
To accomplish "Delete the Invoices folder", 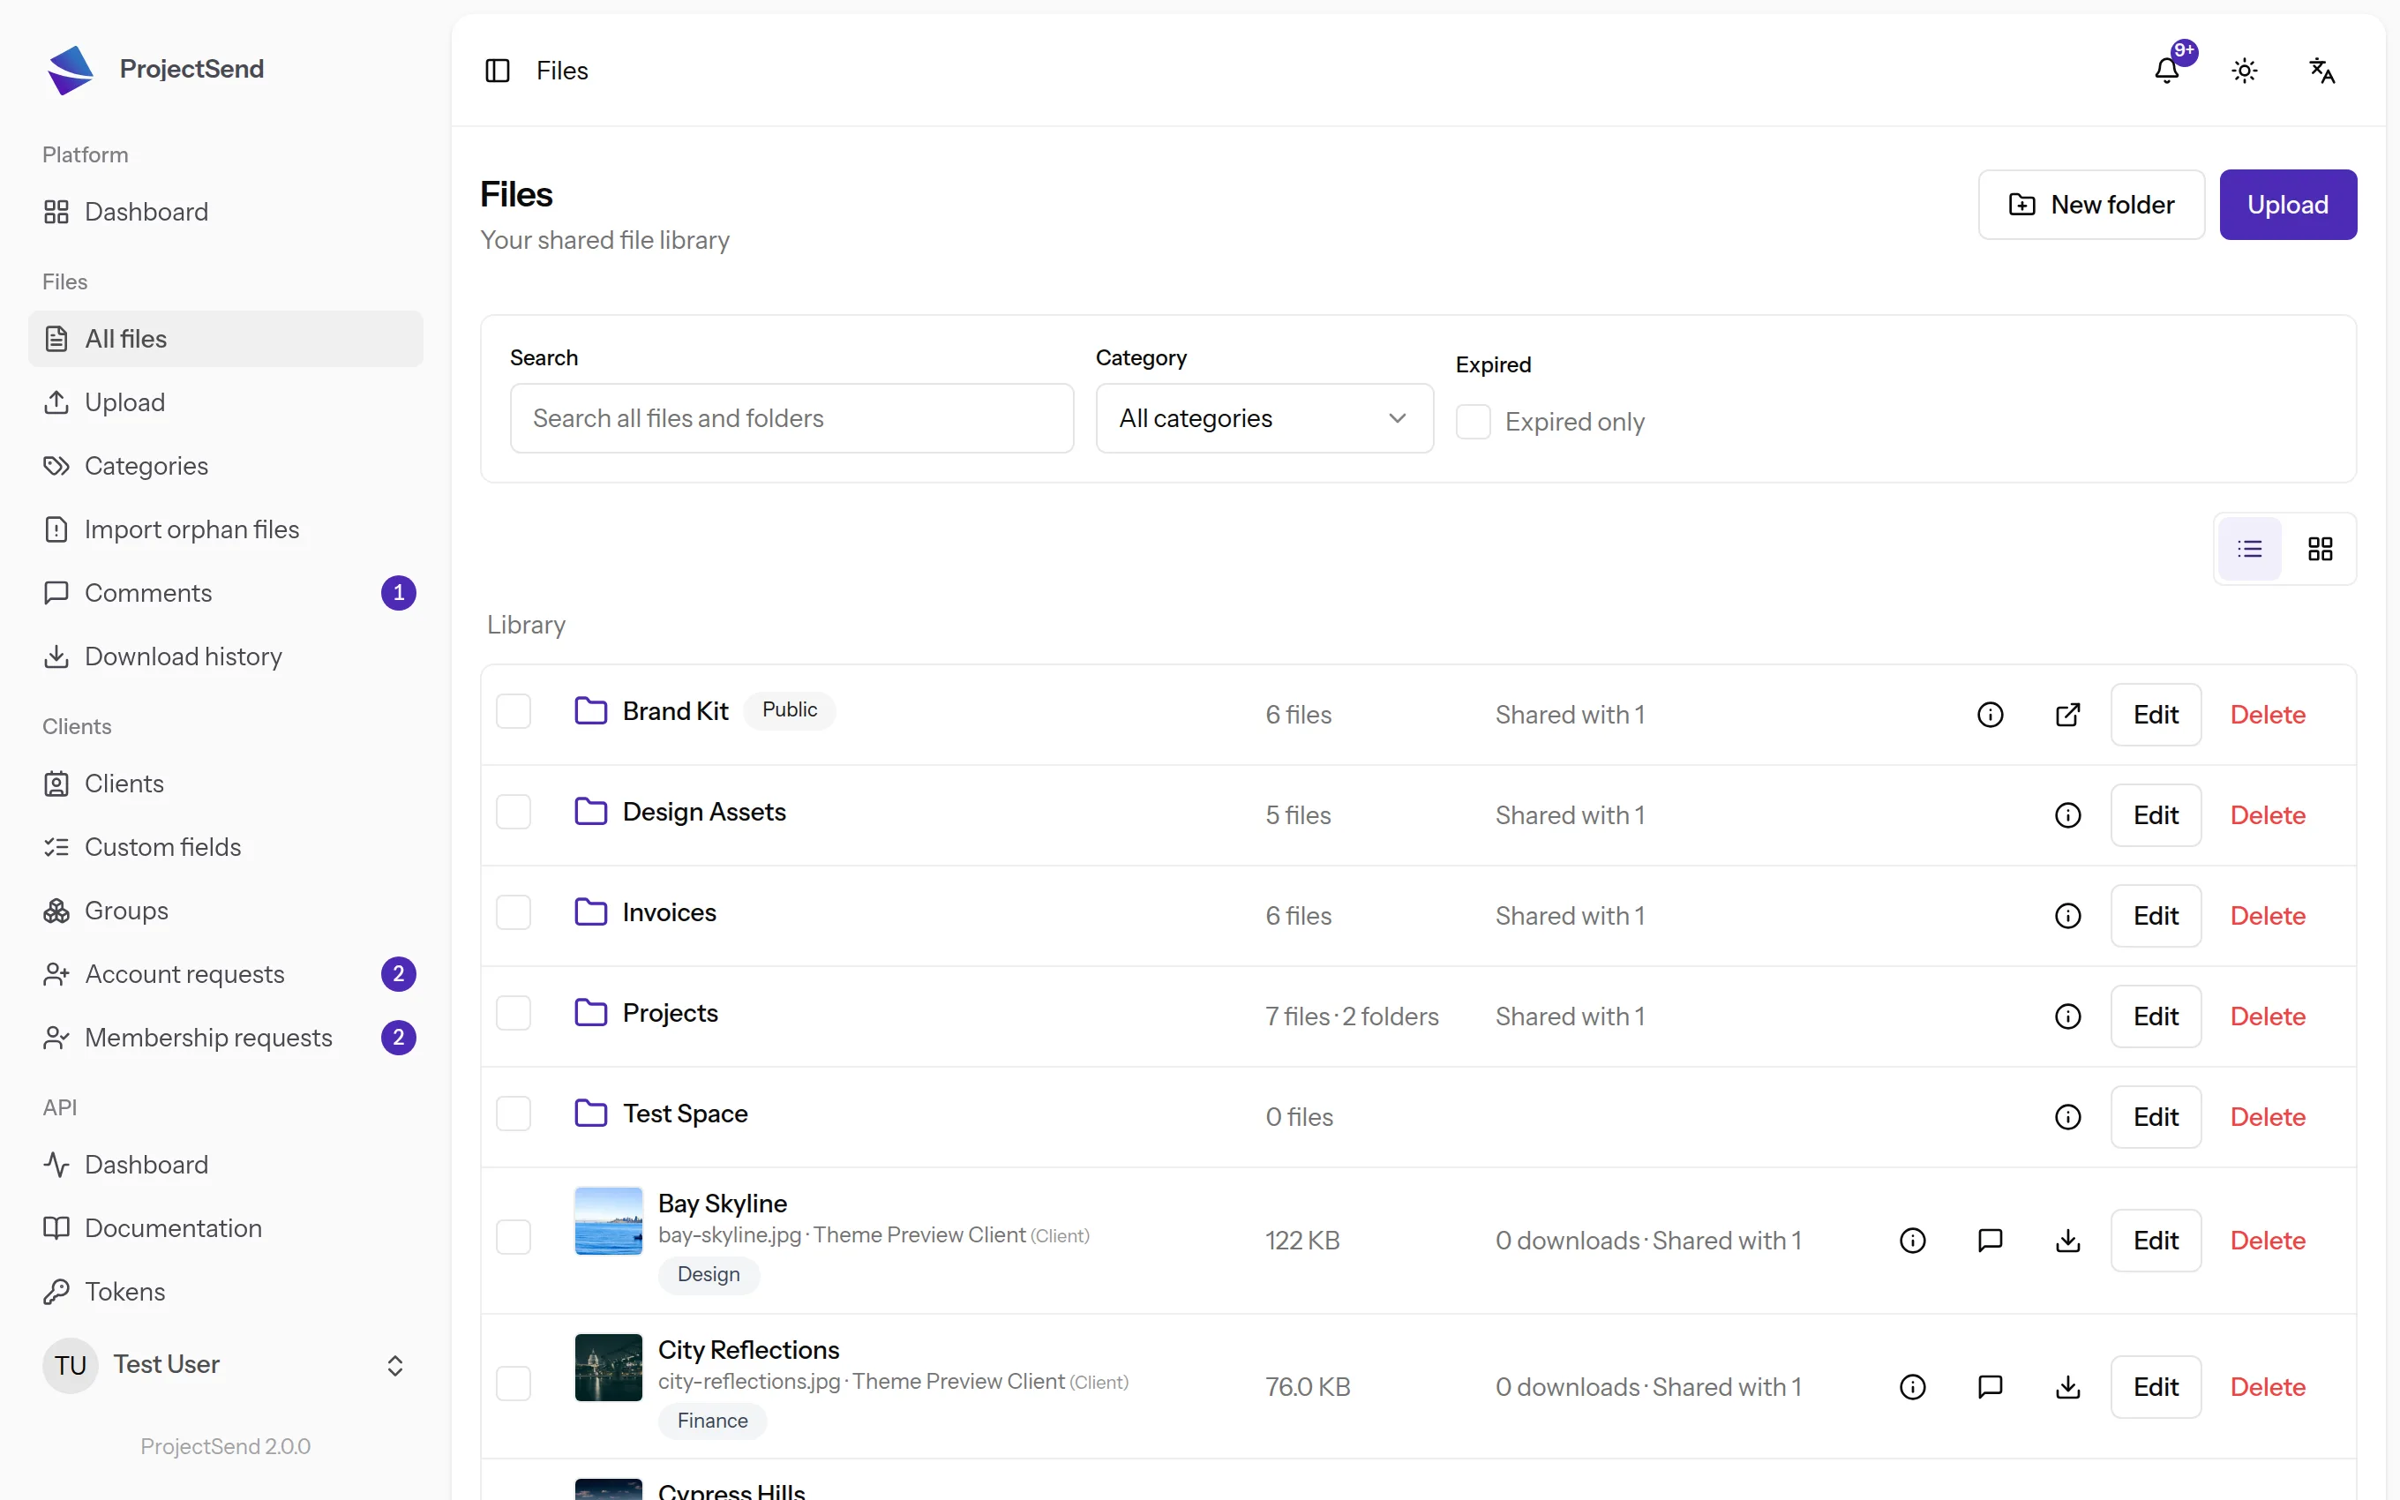I will coord(2267,916).
